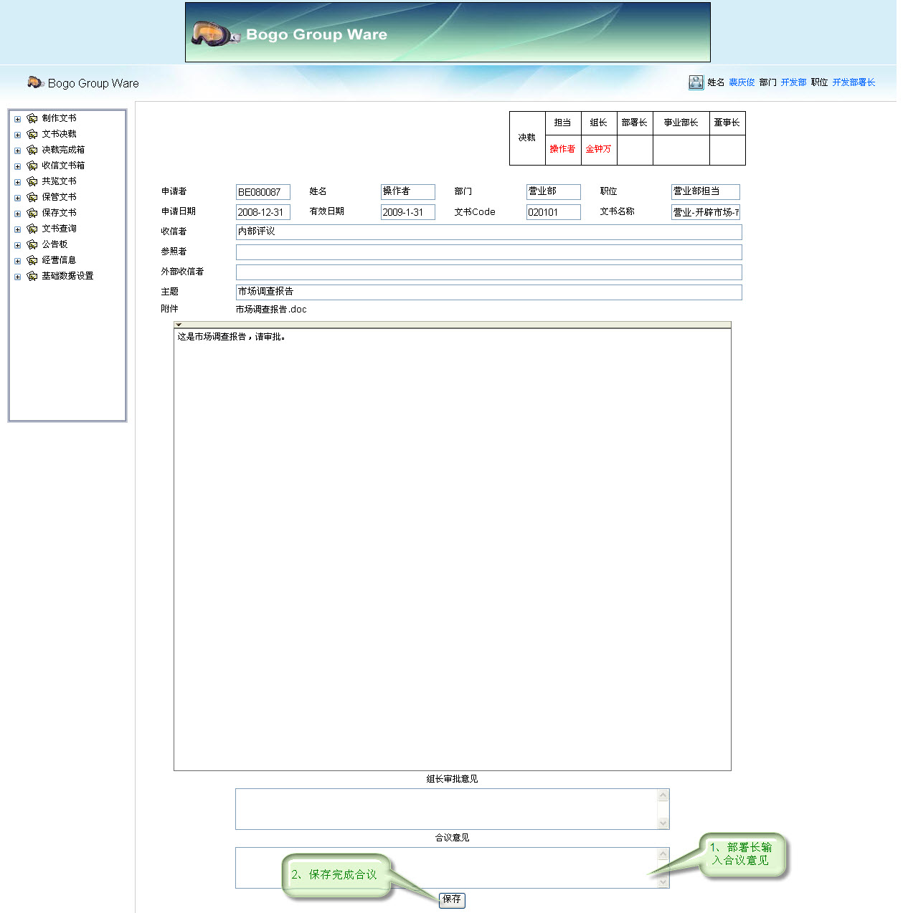This screenshot has height=913, width=903.
Task: Click the Bogo Group Ware dog logo icon
Action: tap(34, 82)
